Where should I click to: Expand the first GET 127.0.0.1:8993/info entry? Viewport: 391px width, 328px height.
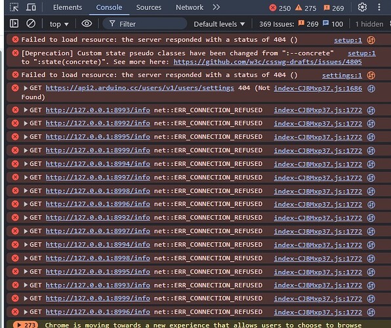click(26, 110)
